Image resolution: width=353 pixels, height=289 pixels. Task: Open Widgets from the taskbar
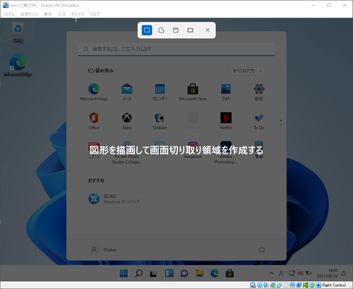(x=169, y=273)
